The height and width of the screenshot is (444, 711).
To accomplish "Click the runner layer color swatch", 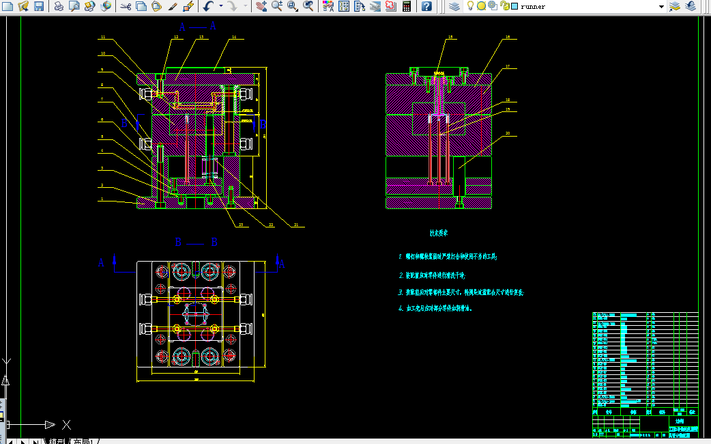I will click(514, 6).
